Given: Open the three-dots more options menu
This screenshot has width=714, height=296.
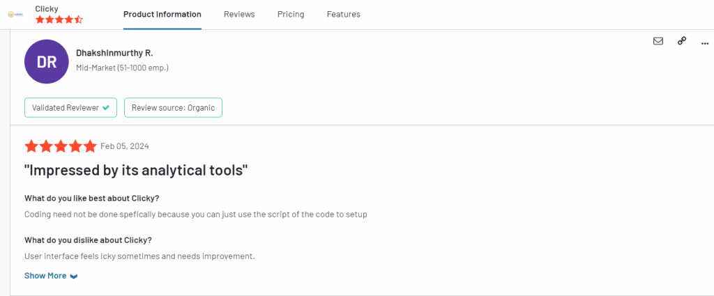Looking at the screenshot, I should (x=705, y=44).
